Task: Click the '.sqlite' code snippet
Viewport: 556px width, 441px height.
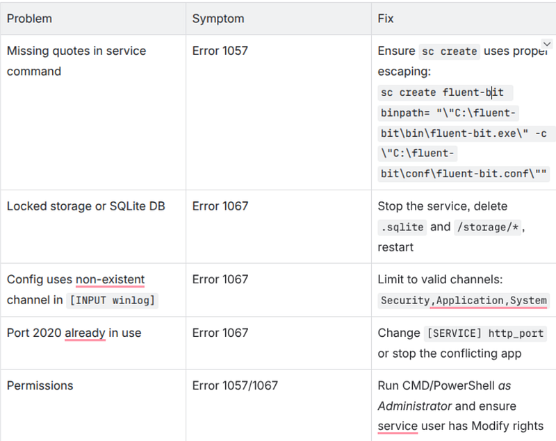Action: pos(402,227)
